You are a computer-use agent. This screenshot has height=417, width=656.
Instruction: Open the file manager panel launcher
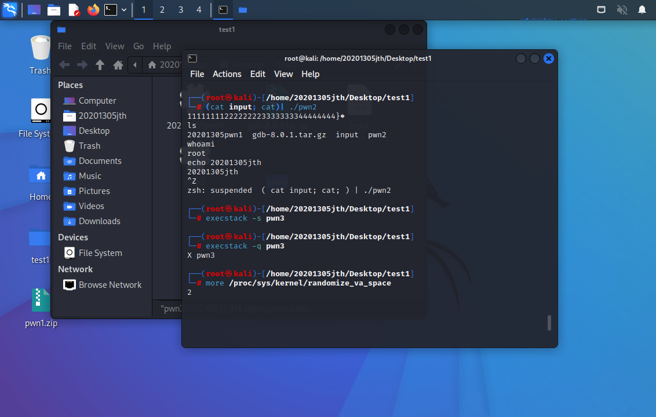(x=53, y=10)
